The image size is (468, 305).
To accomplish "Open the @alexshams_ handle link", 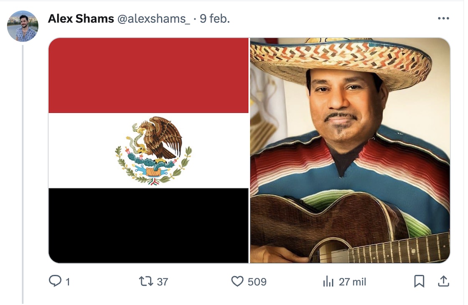I will (154, 19).
